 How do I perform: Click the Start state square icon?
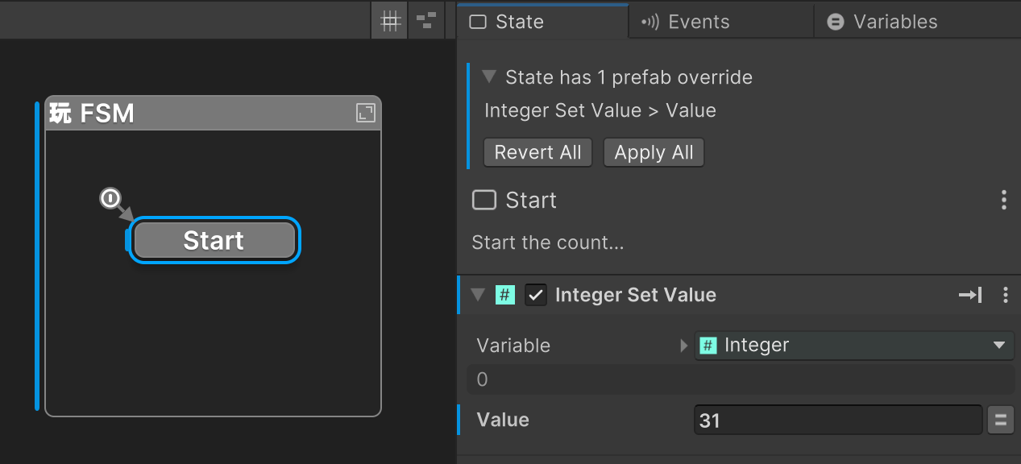point(484,200)
